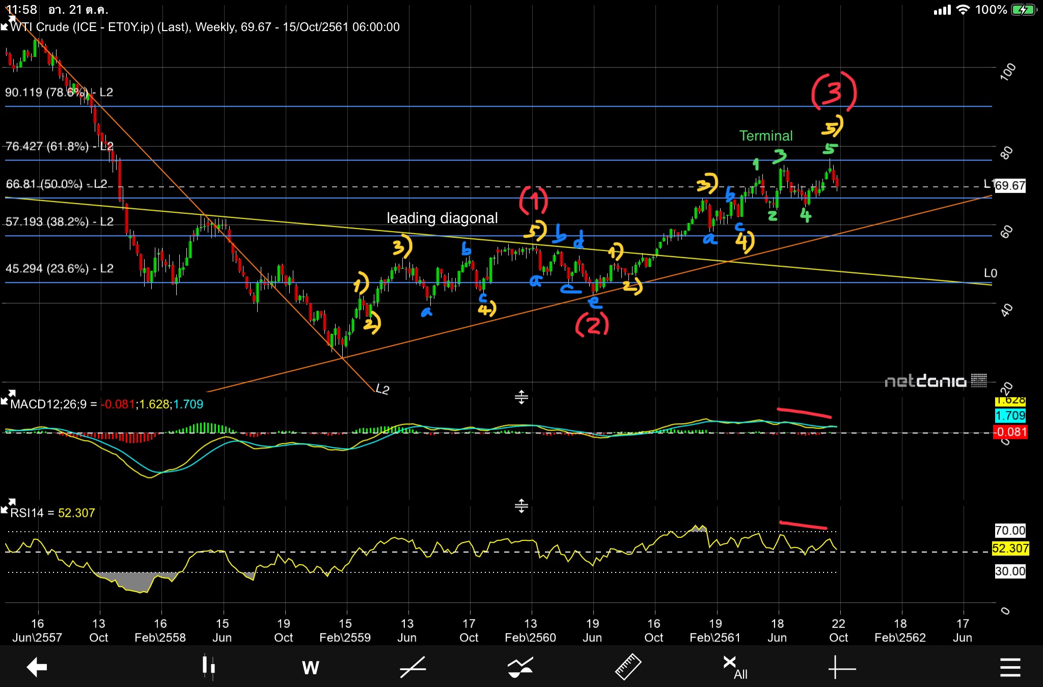Tap the RSI panel resize handle

[521, 506]
